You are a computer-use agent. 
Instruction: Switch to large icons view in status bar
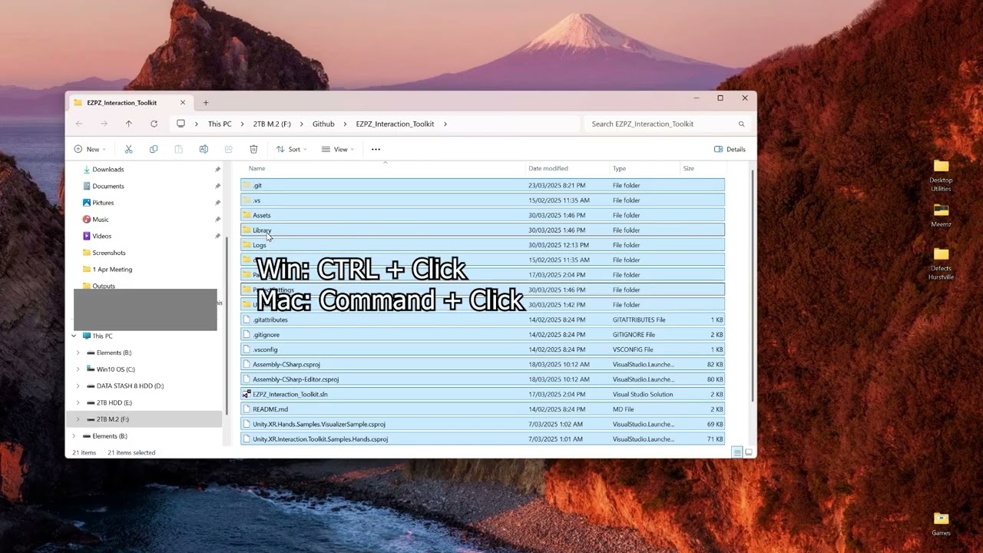(749, 452)
